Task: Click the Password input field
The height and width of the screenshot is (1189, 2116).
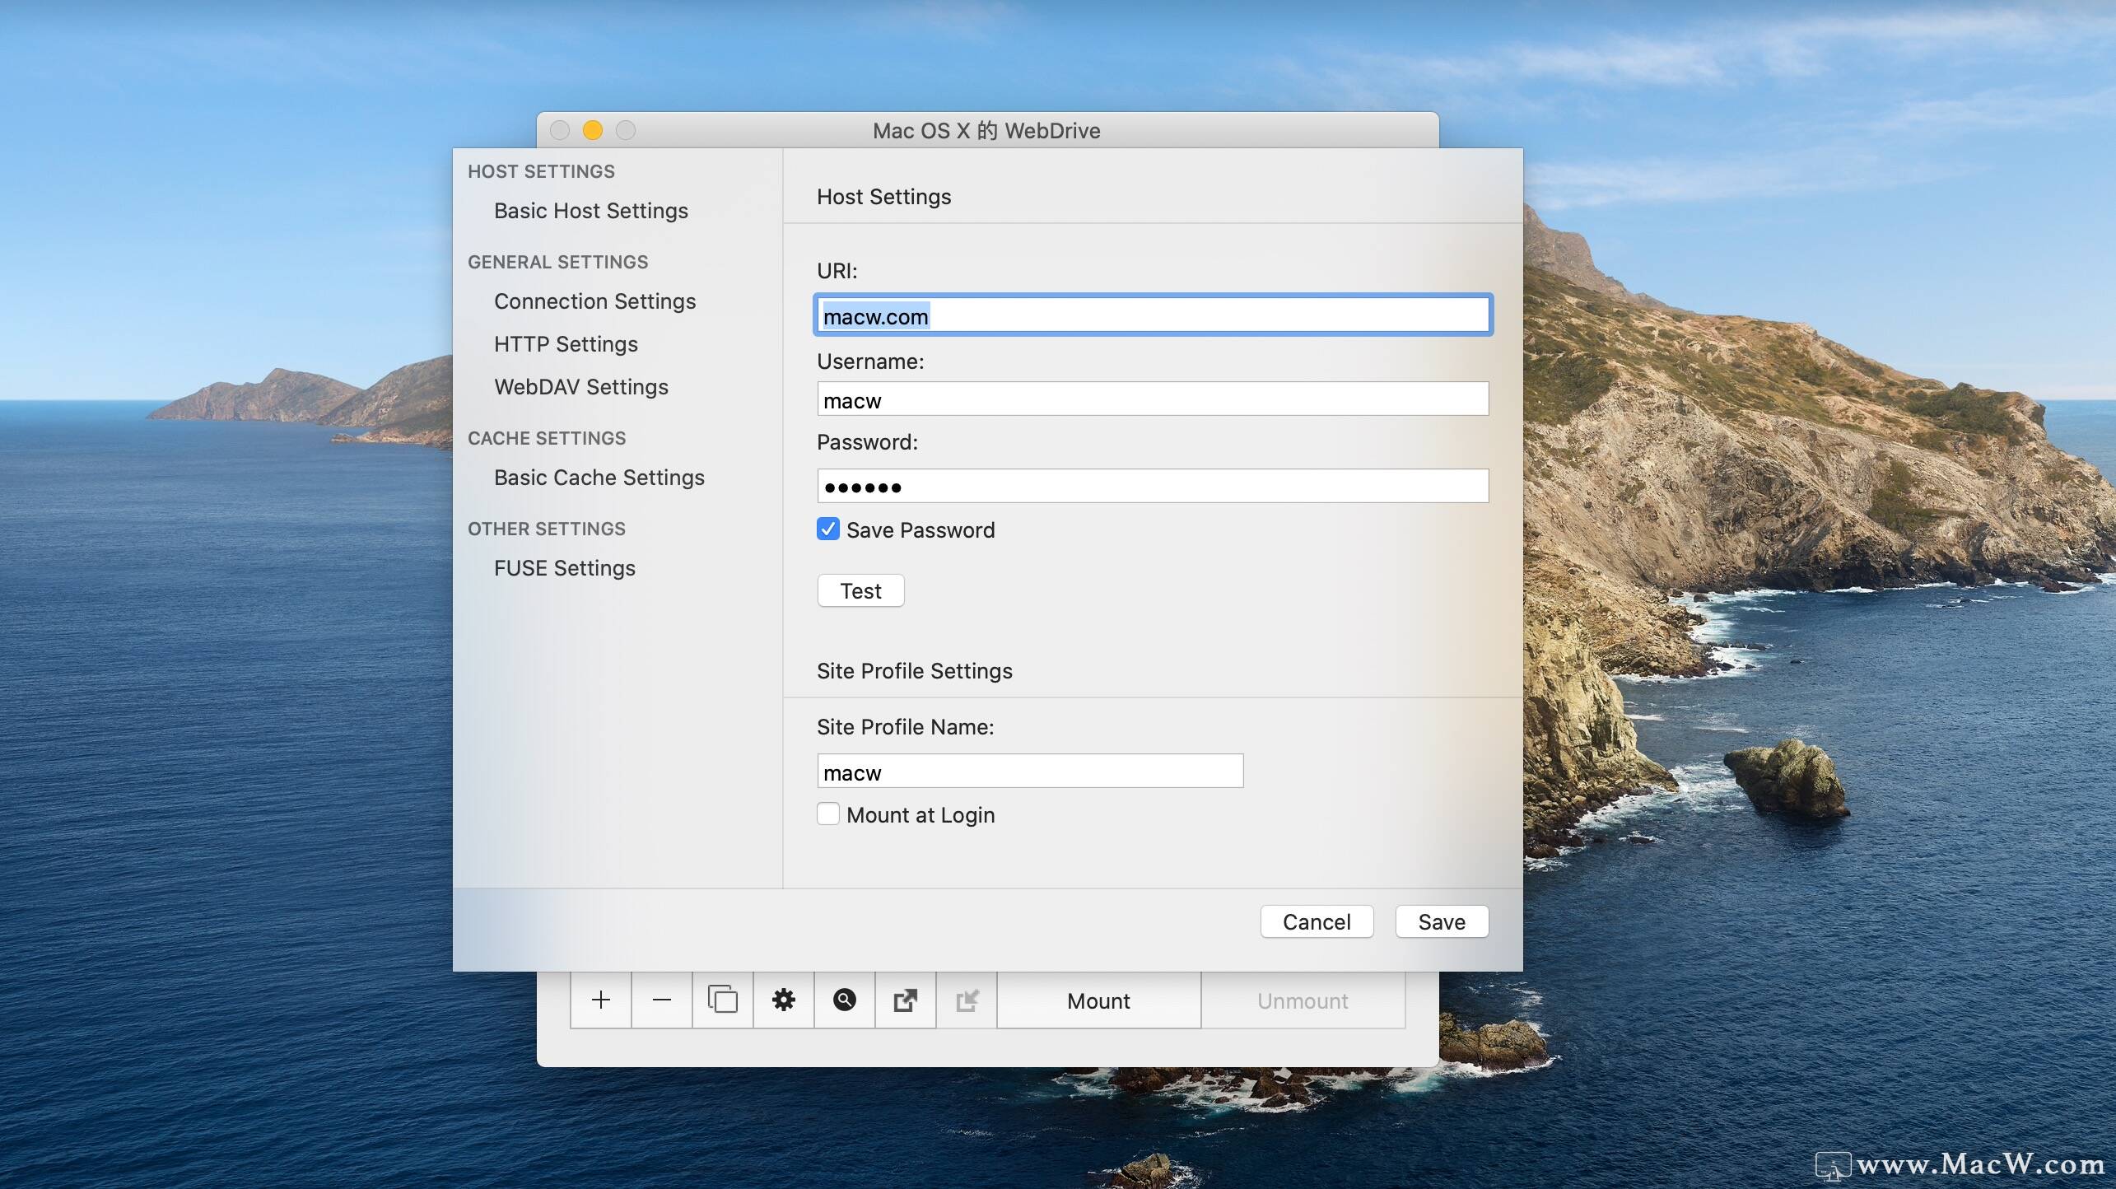Action: tap(1153, 486)
